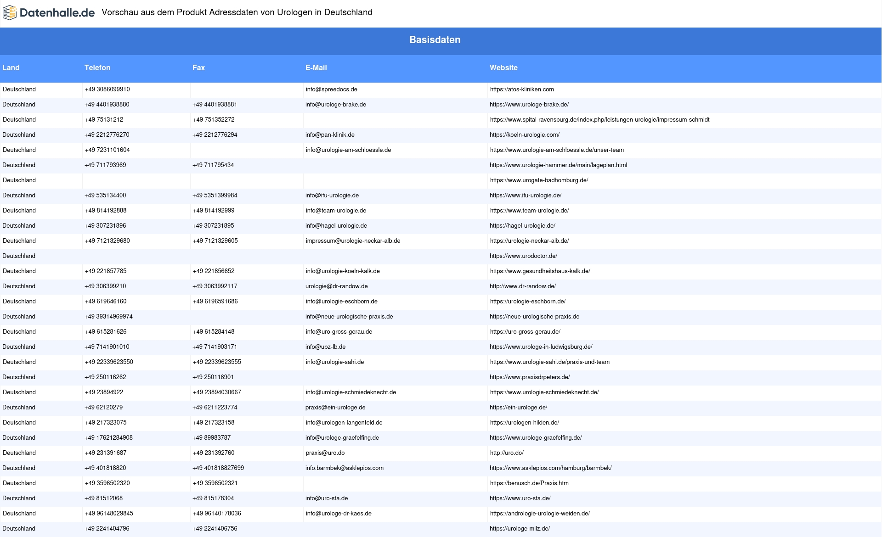Open the spital-ravensburg.de impressum-schmidt link
The image size is (882, 537).
tap(600, 120)
